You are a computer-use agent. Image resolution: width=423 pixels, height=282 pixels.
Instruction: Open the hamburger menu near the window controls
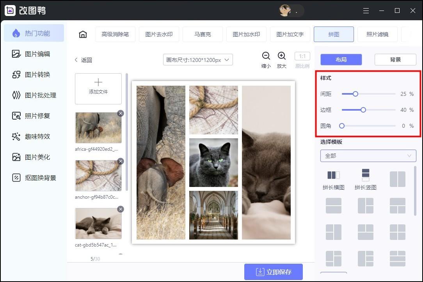pos(366,11)
